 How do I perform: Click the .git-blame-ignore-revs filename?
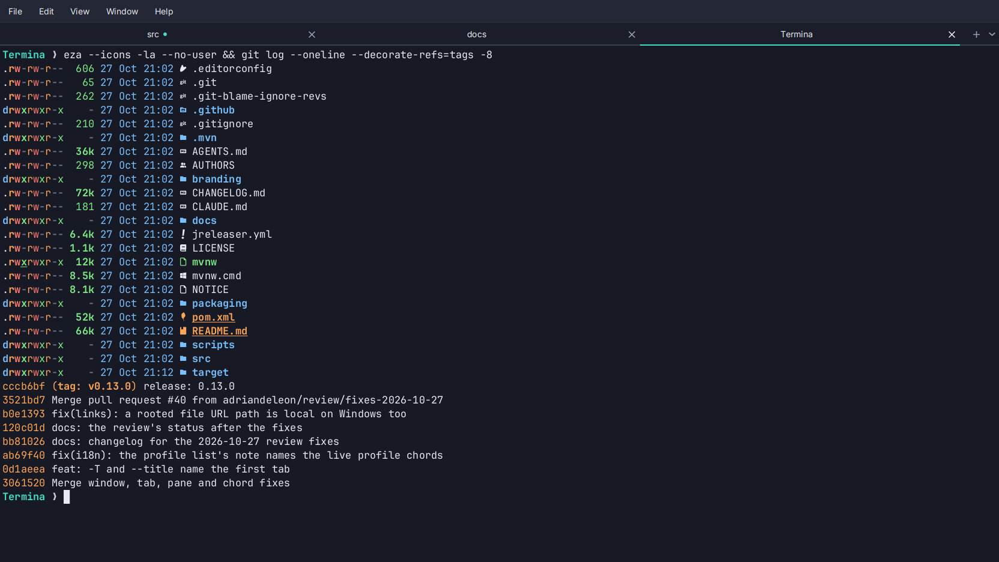pos(259,97)
